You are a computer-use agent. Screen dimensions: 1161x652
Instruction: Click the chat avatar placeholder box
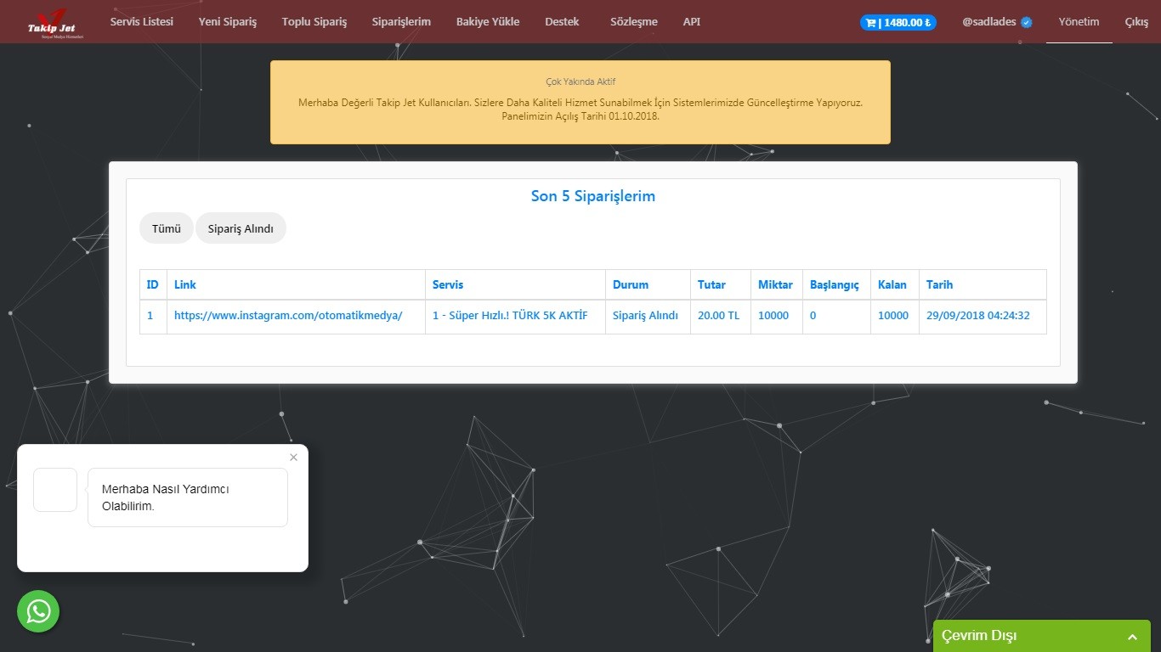pos(55,490)
